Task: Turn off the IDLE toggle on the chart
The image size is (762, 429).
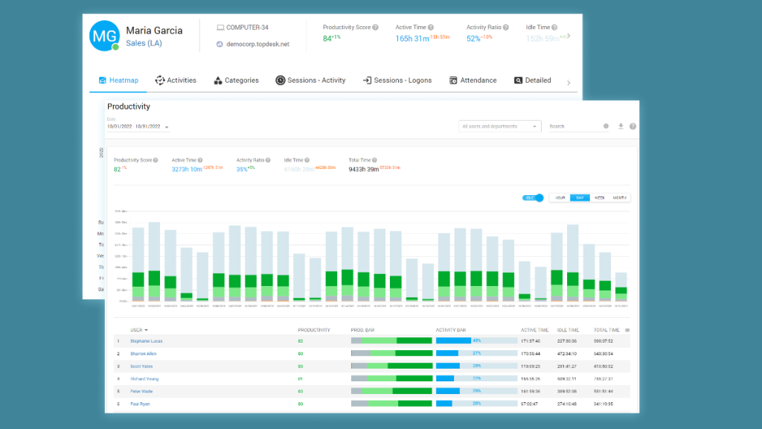Action: pyautogui.click(x=534, y=197)
